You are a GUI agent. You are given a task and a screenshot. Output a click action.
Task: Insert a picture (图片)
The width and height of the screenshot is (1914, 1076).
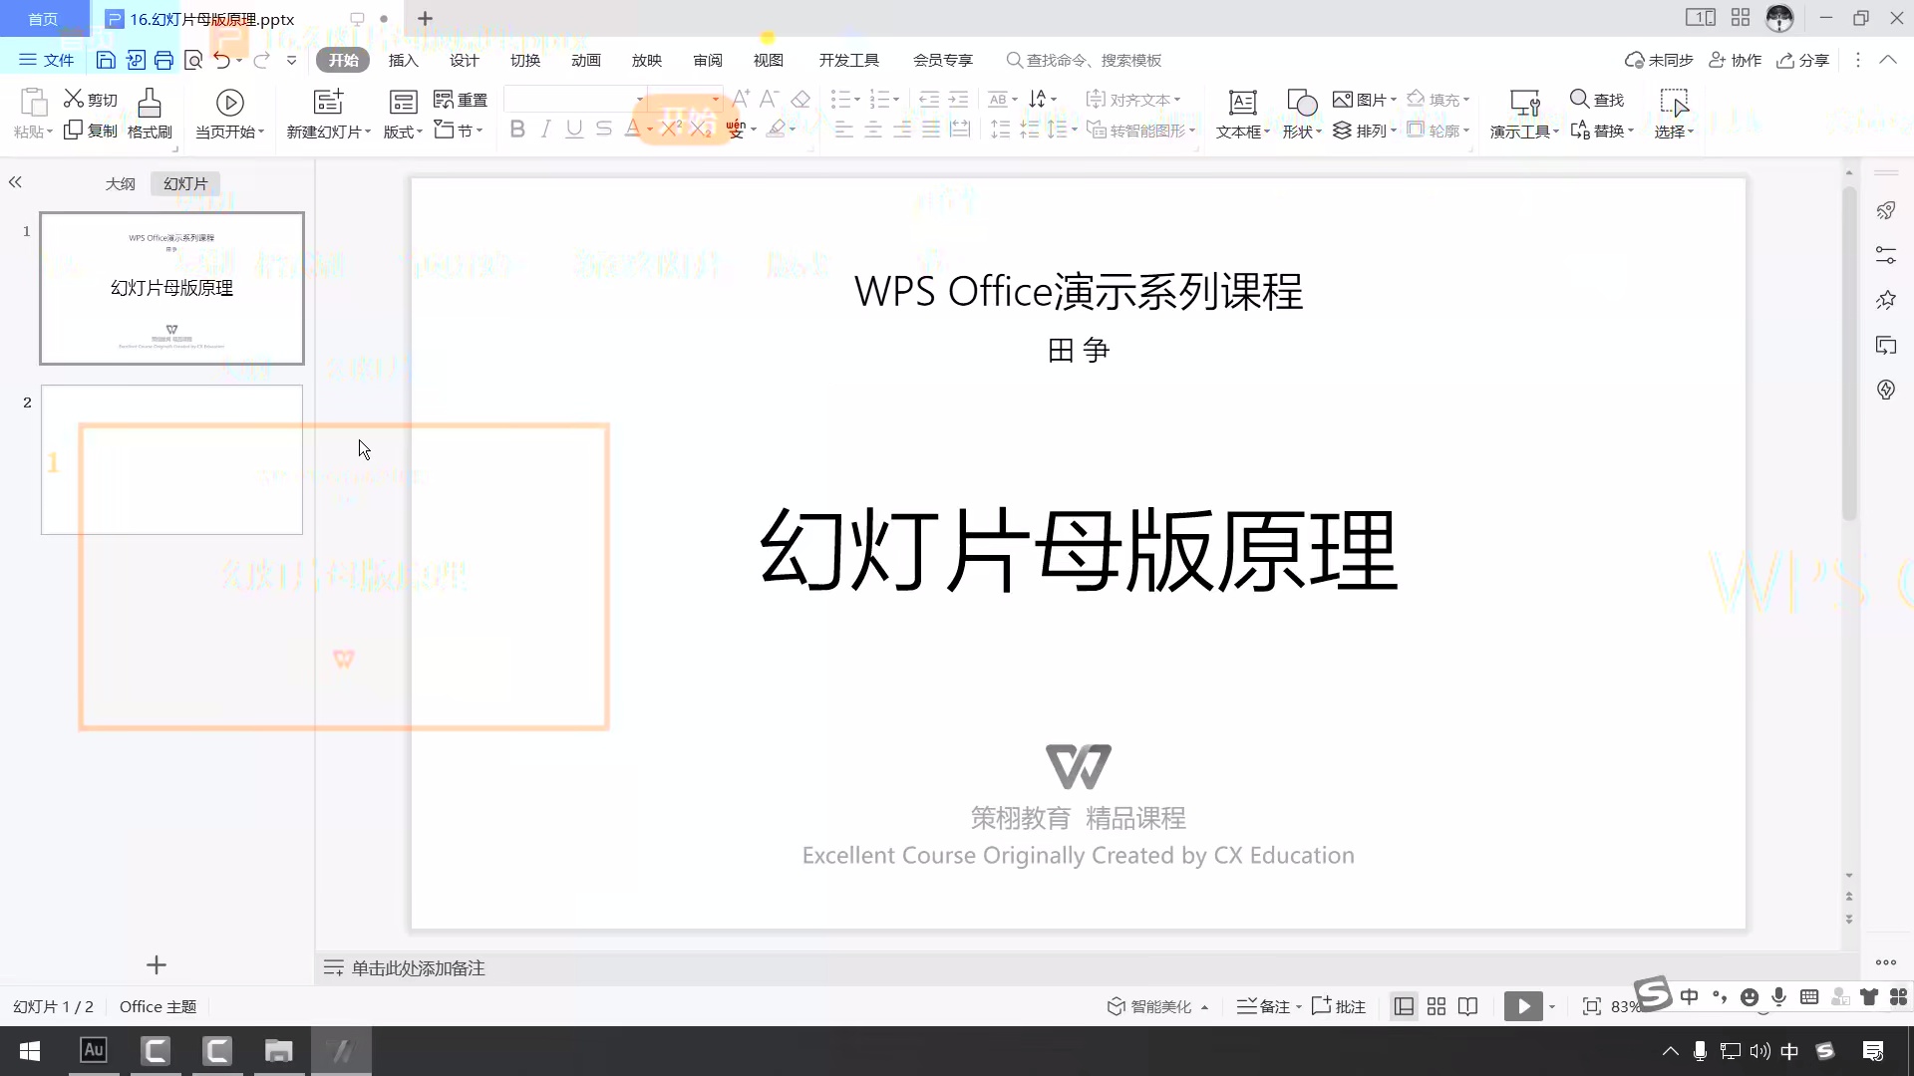click(1364, 99)
